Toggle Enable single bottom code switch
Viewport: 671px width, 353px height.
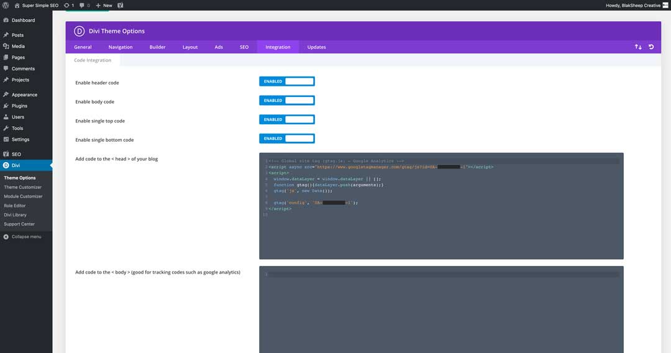286,139
